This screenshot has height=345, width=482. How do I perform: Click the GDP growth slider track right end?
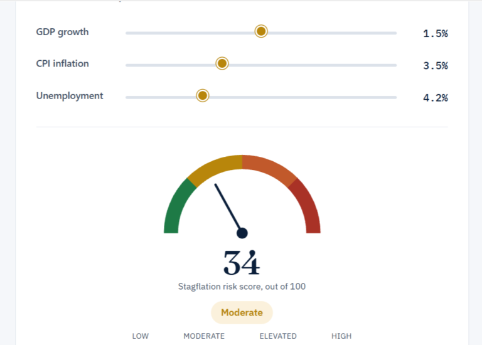[x=394, y=33]
